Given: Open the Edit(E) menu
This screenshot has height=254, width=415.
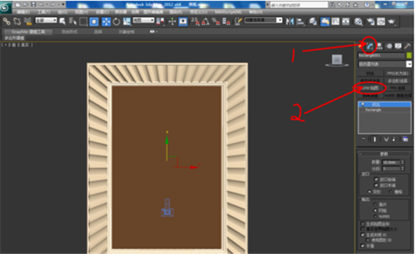Looking at the screenshot, I should click(x=24, y=12).
